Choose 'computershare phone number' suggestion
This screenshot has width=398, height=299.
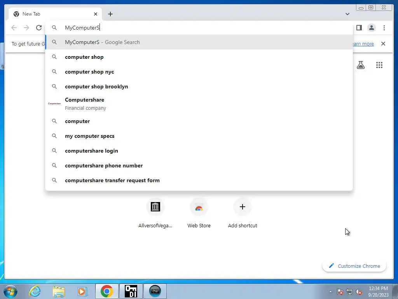(199, 165)
